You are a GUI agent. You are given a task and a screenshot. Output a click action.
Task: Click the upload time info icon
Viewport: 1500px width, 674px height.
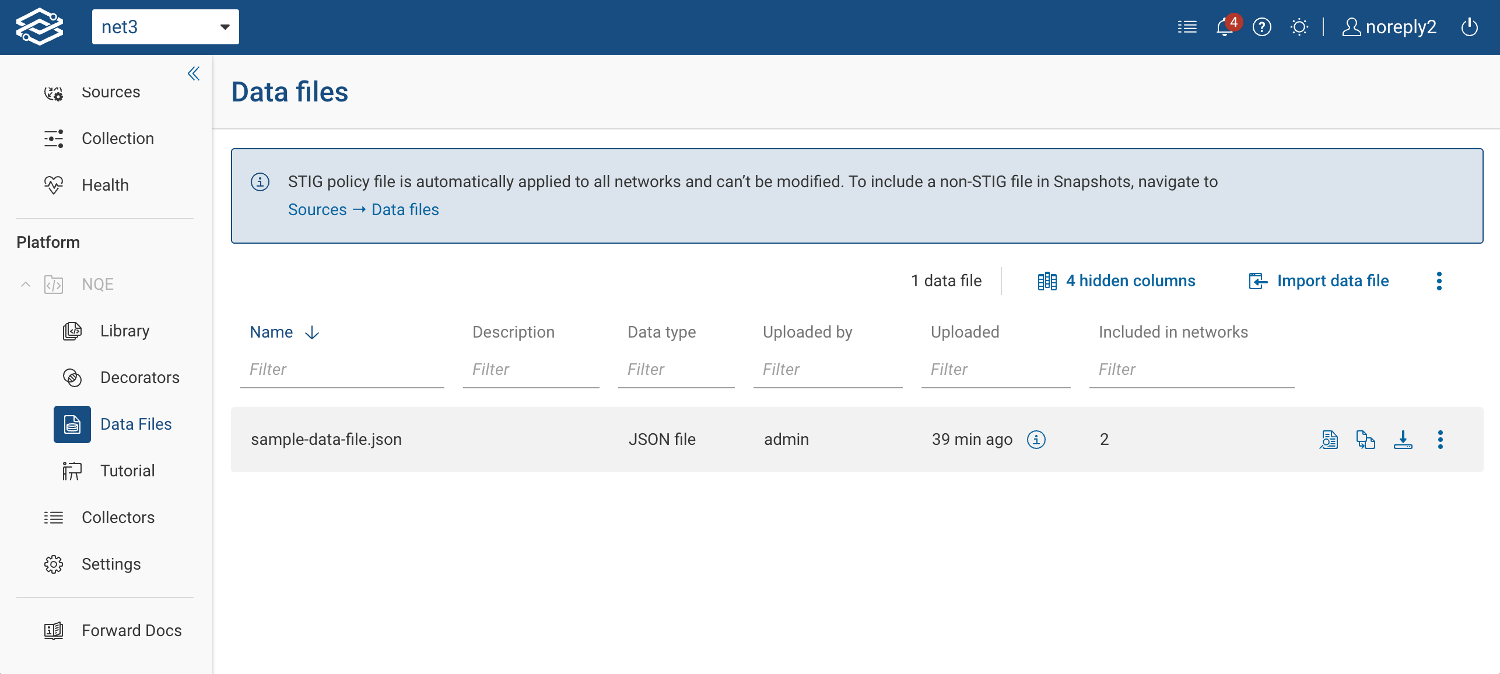(x=1036, y=440)
